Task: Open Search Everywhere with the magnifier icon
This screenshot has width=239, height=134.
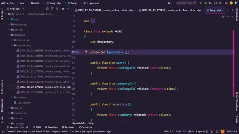Action: pyautogui.click(x=226, y=3)
